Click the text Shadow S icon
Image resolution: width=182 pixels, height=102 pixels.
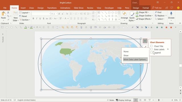point(44,18)
